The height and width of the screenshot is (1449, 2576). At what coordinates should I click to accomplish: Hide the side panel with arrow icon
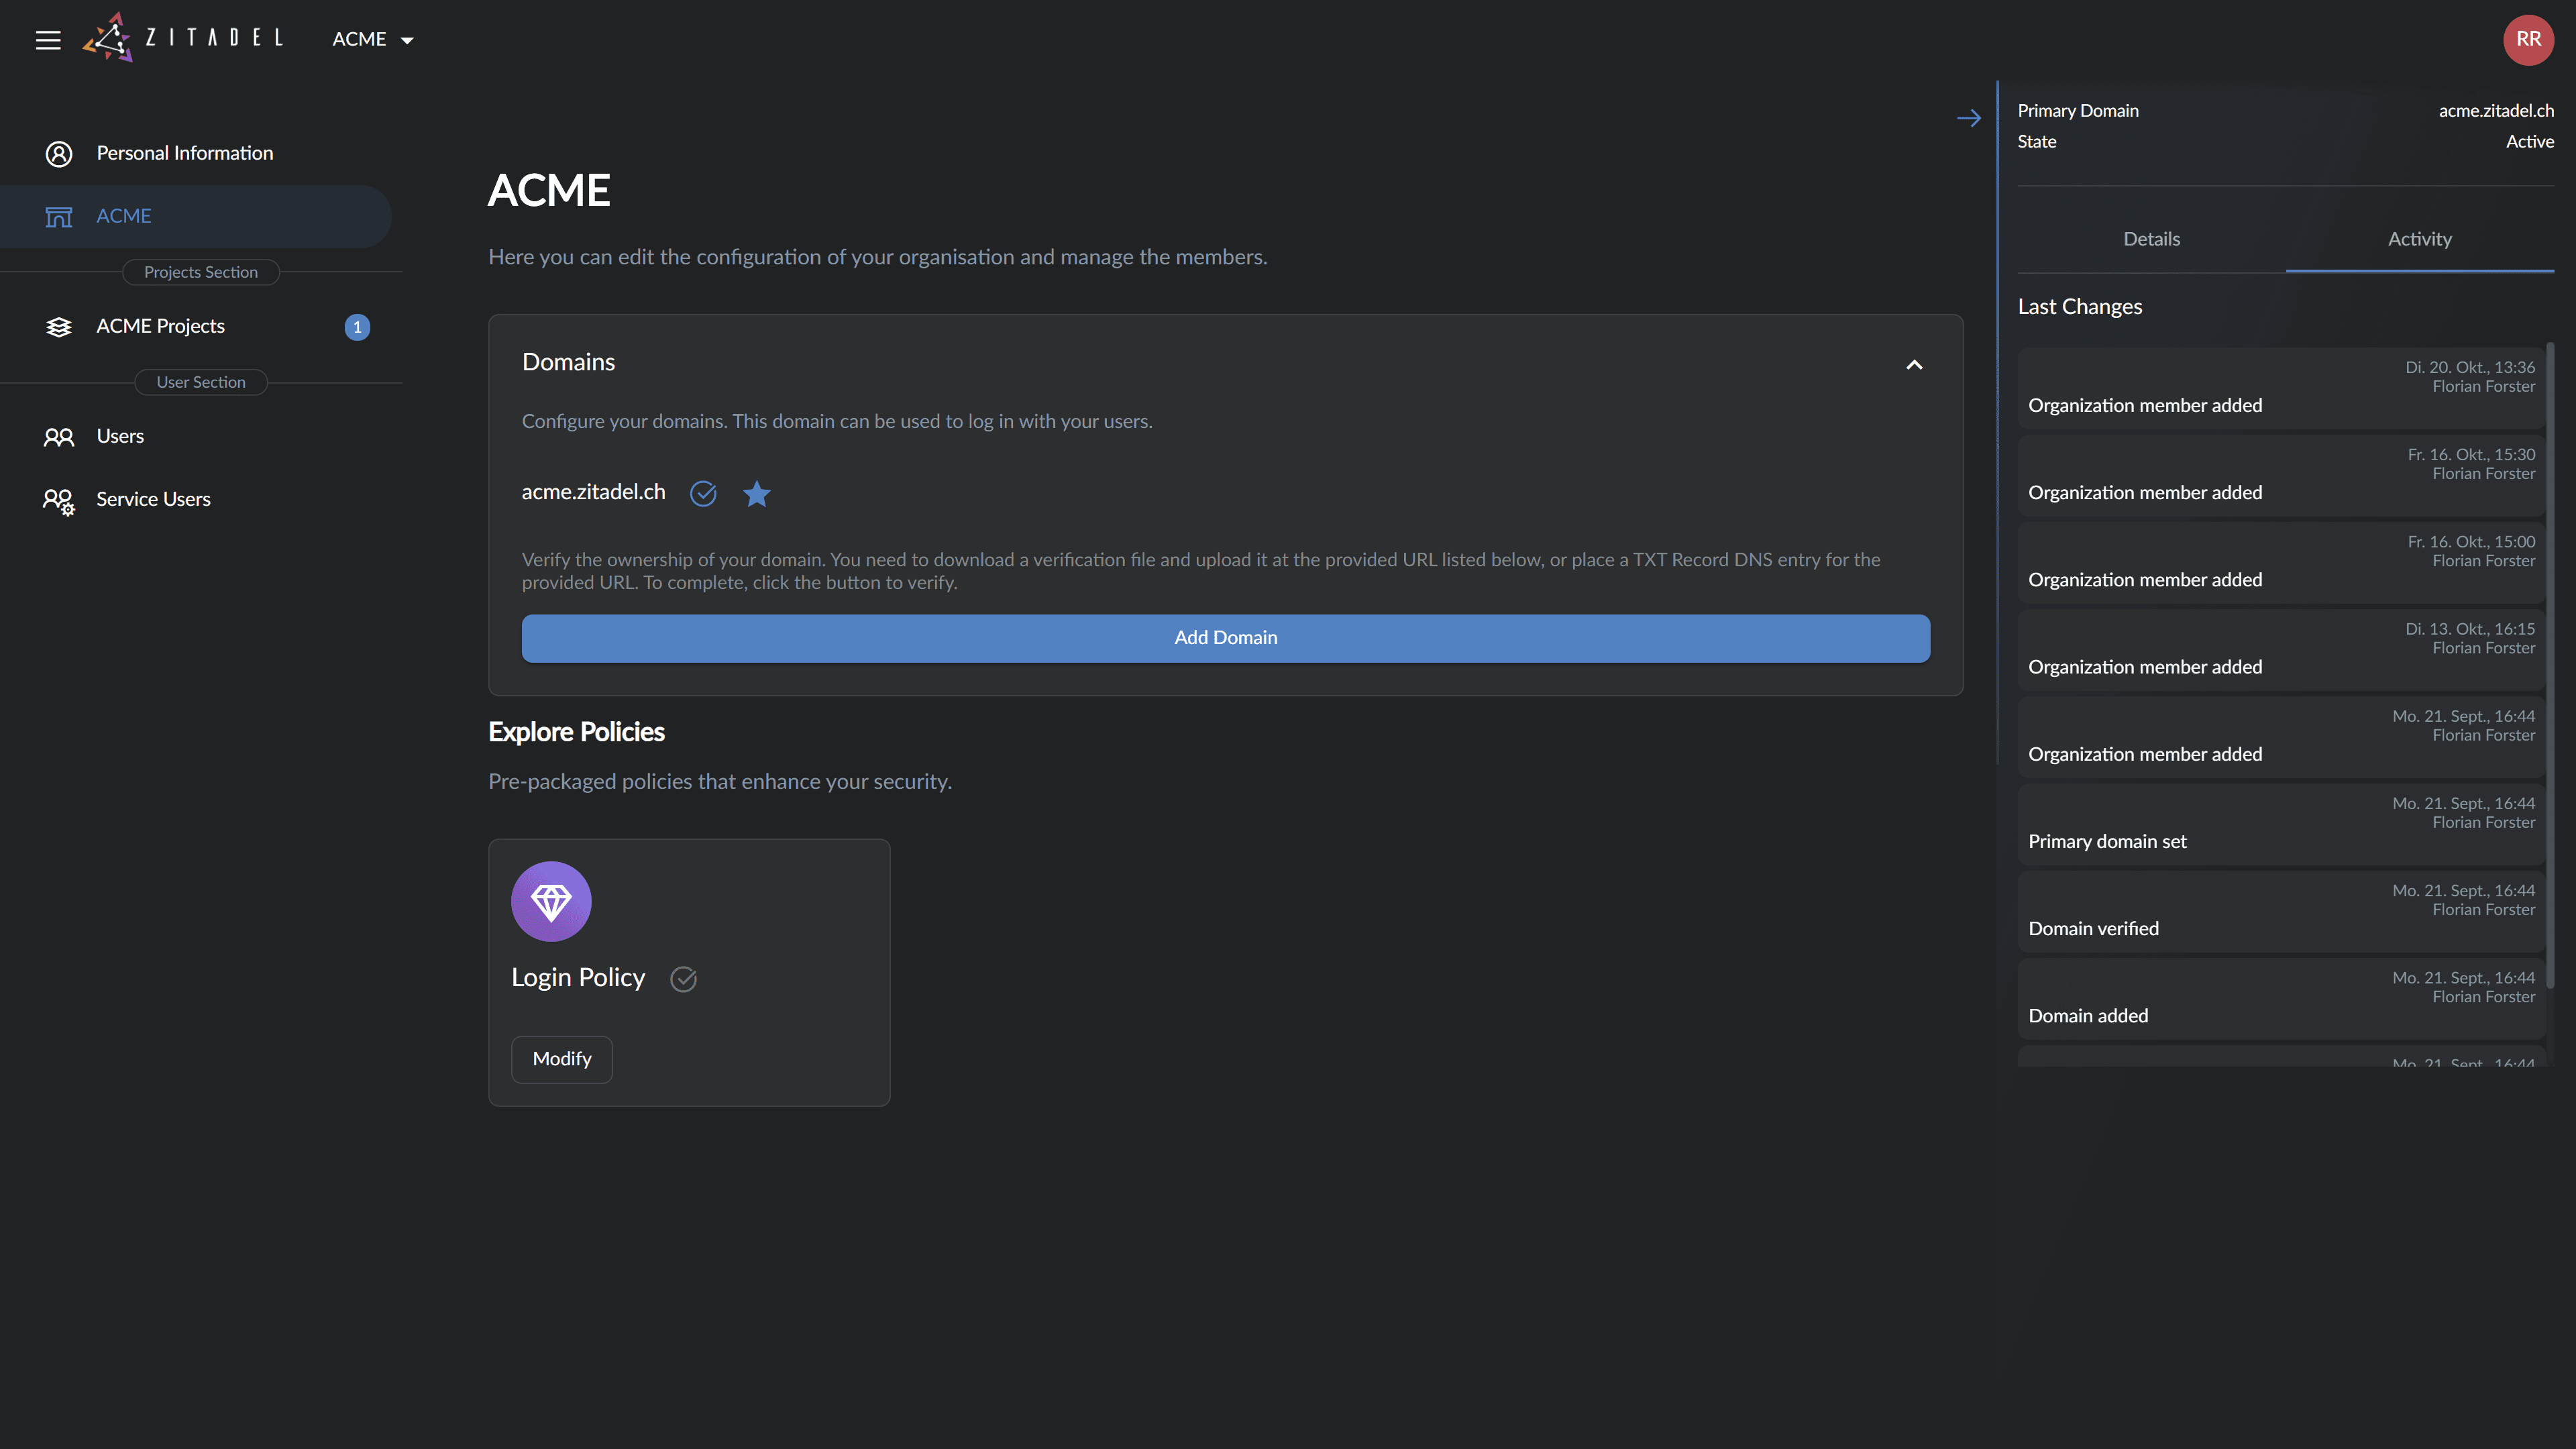click(x=1968, y=118)
